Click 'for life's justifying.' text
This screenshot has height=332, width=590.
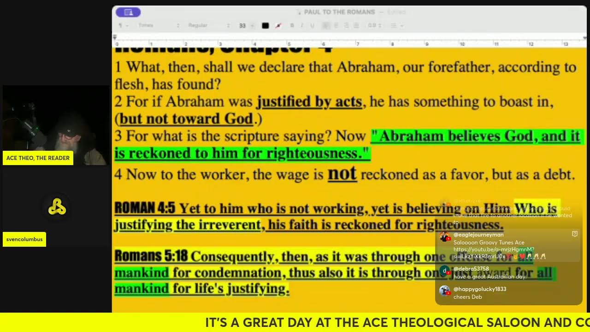pos(231,289)
